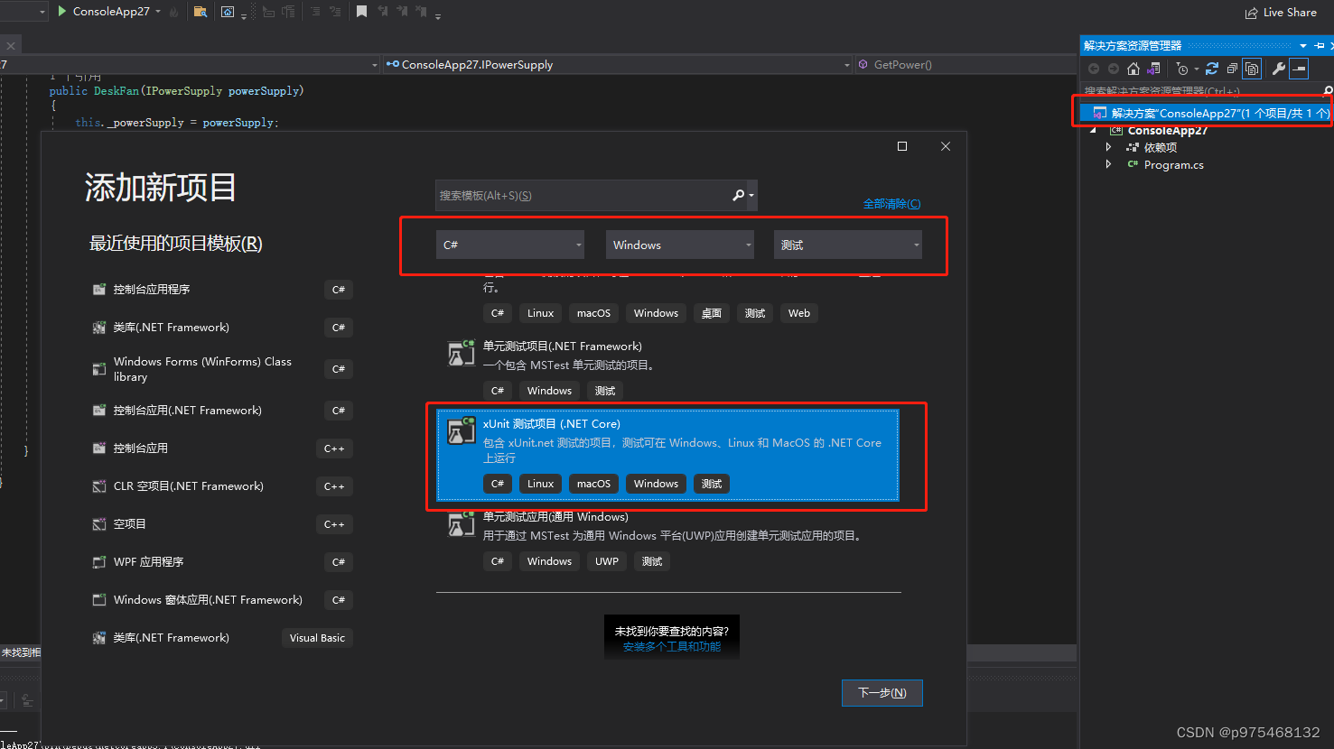Viewport: 1334px width, 749px height.
Task: Open the ConsoleApp27.IPowerSupply type dropdown
Action: click(x=617, y=64)
